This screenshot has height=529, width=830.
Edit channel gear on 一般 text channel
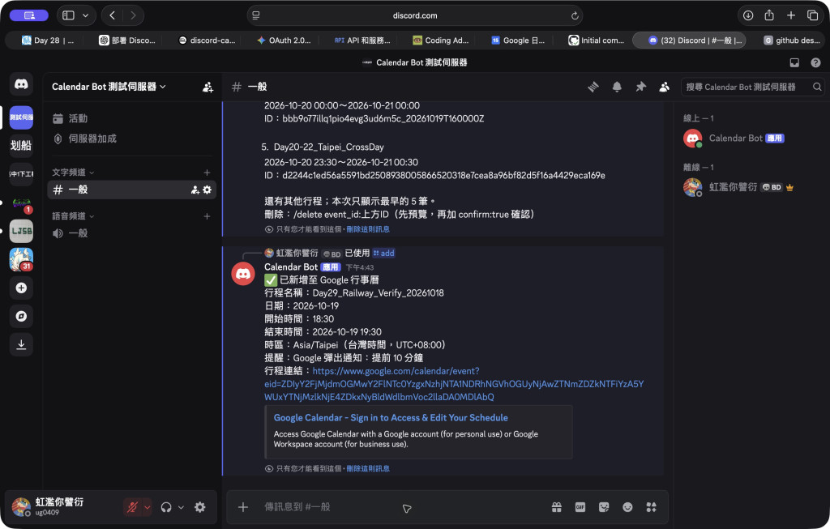tap(207, 190)
